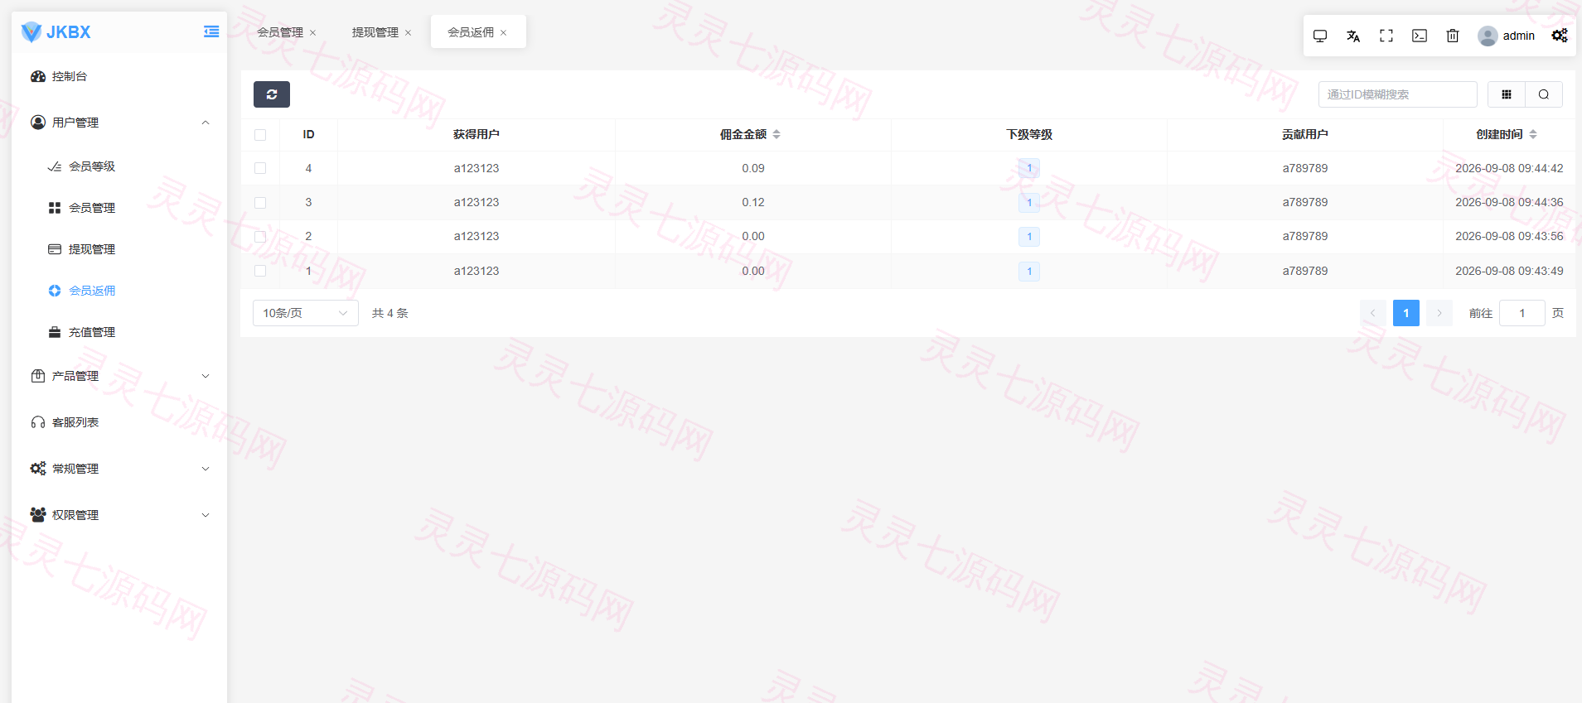The image size is (1582, 703).
Task: Click the trash clear-cache icon
Action: point(1453,36)
